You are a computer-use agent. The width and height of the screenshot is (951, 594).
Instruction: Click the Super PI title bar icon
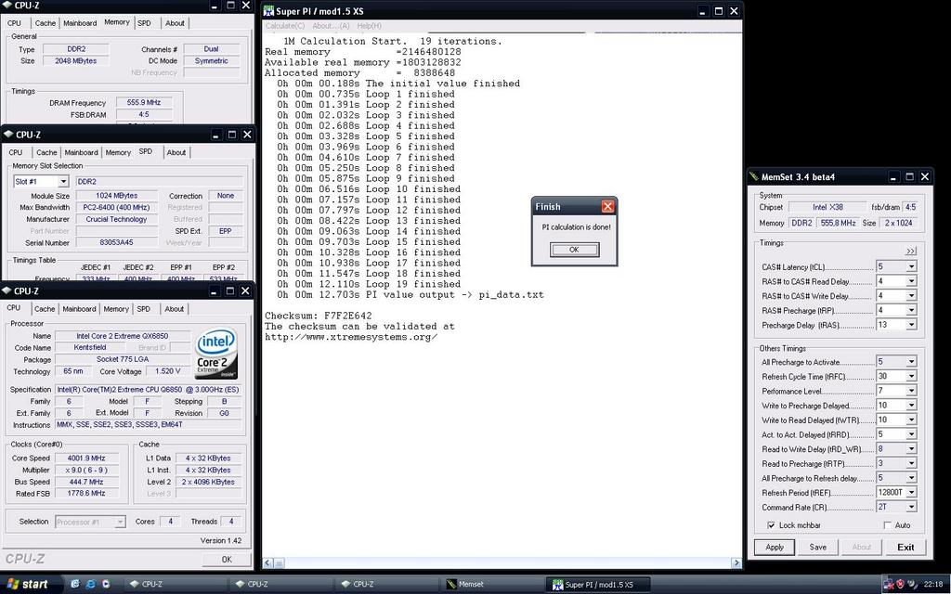pos(268,11)
